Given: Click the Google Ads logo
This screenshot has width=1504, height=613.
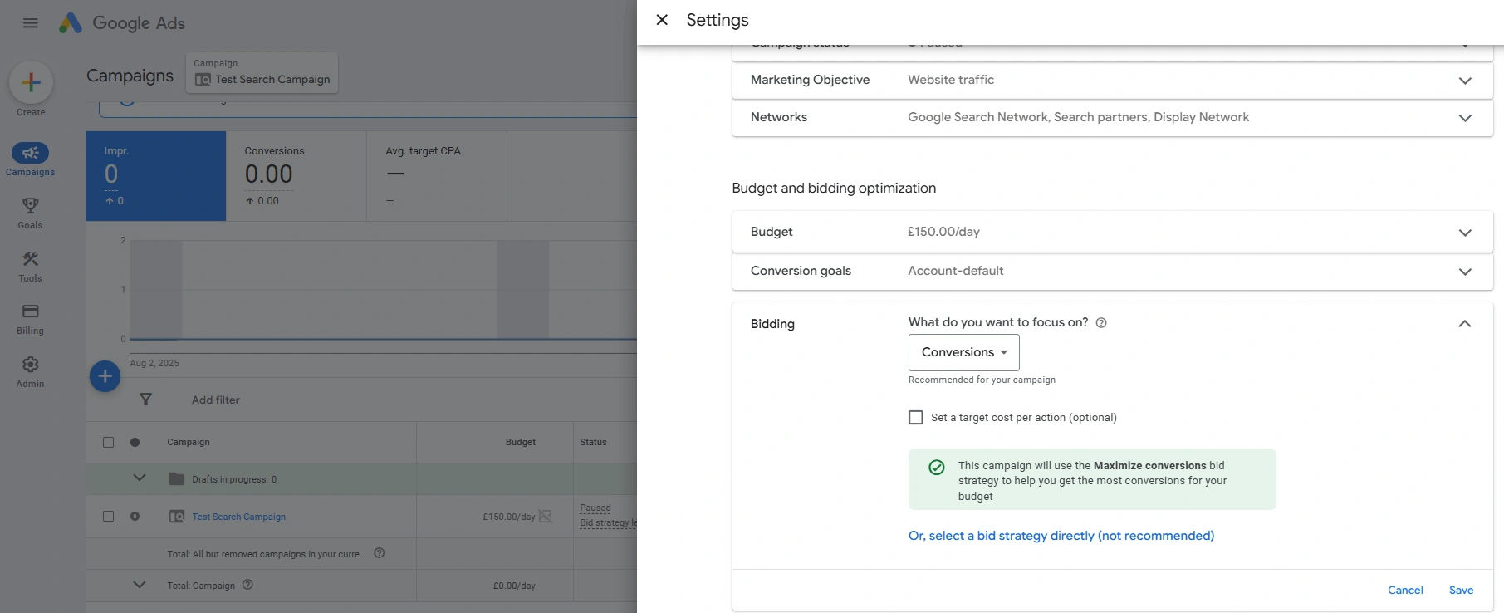Looking at the screenshot, I should tap(122, 23).
